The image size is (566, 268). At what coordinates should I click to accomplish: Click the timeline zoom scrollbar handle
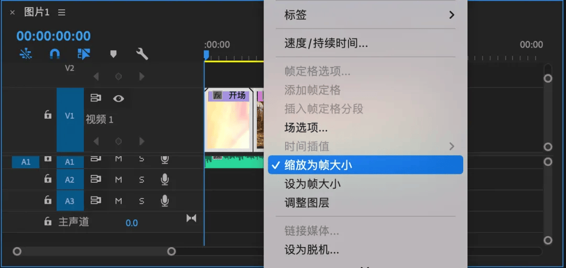(171, 251)
